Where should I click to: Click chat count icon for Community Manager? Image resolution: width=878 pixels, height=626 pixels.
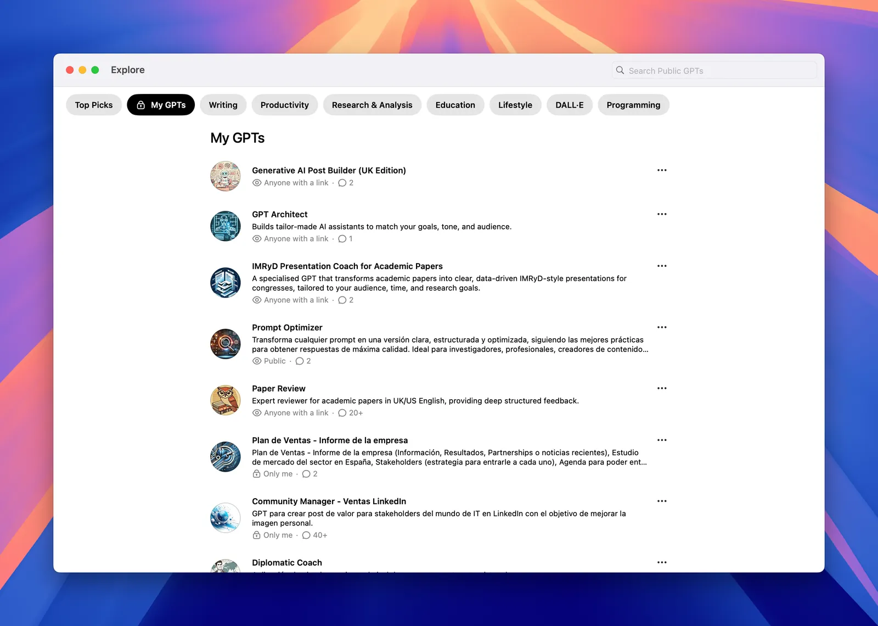pyautogui.click(x=306, y=535)
